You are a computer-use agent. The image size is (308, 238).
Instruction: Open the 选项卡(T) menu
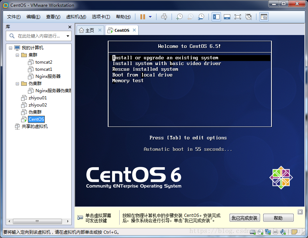point(101,17)
